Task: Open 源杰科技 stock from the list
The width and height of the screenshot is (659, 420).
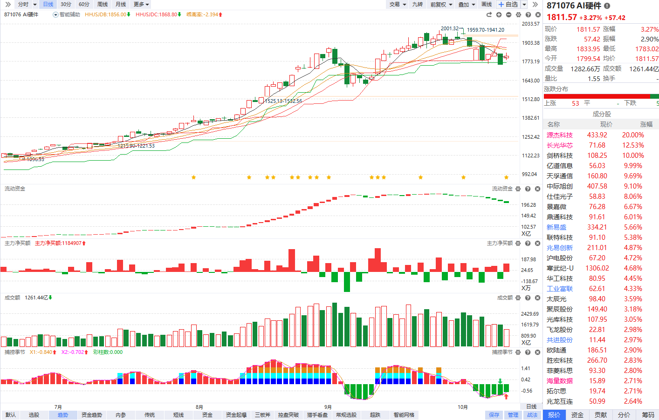Action: 559,135
